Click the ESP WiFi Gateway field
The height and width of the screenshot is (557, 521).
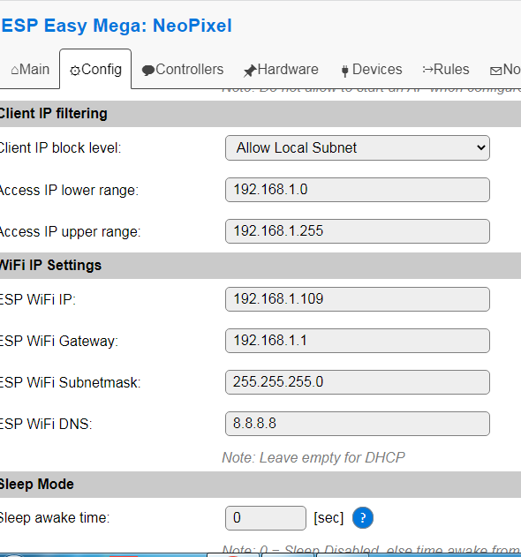pyautogui.click(x=358, y=341)
